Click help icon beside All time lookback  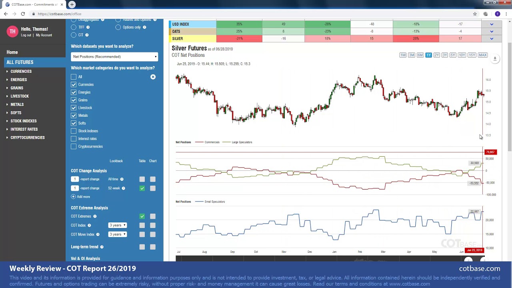click(x=122, y=179)
